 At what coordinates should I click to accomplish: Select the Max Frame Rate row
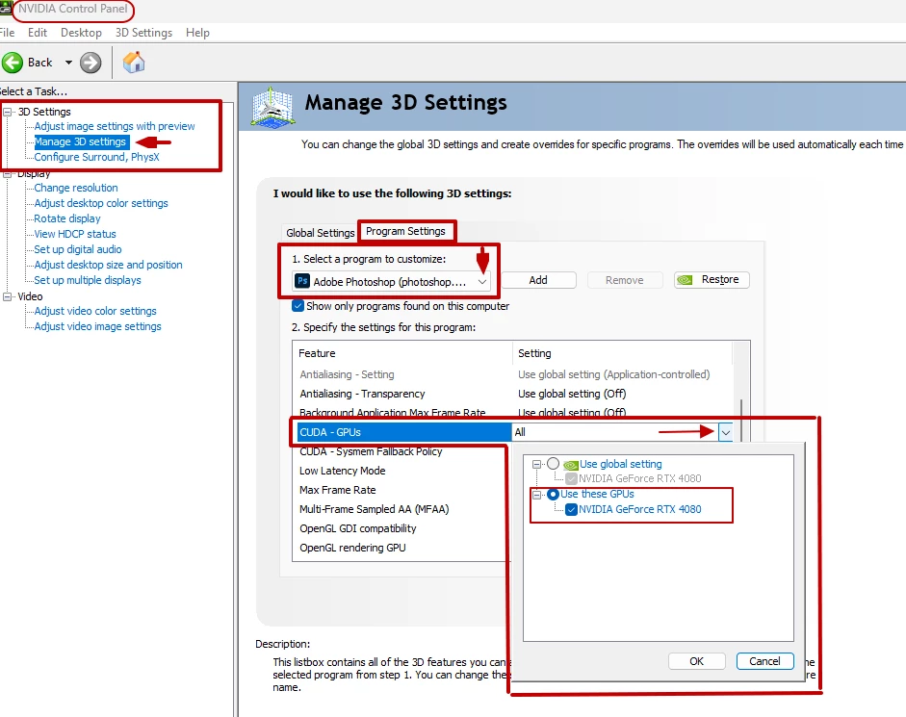(x=401, y=490)
